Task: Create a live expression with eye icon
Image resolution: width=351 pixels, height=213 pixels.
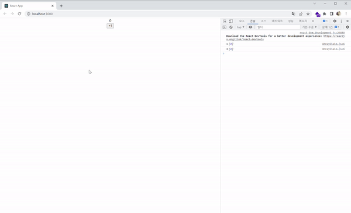Action: pos(250,27)
